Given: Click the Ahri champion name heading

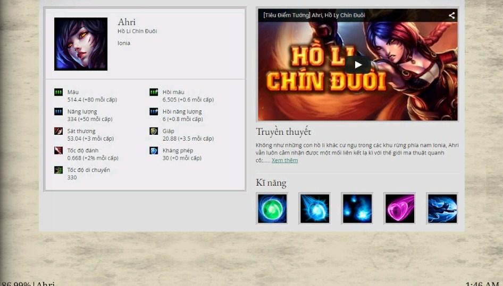Looking at the screenshot, I should tap(127, 22).
